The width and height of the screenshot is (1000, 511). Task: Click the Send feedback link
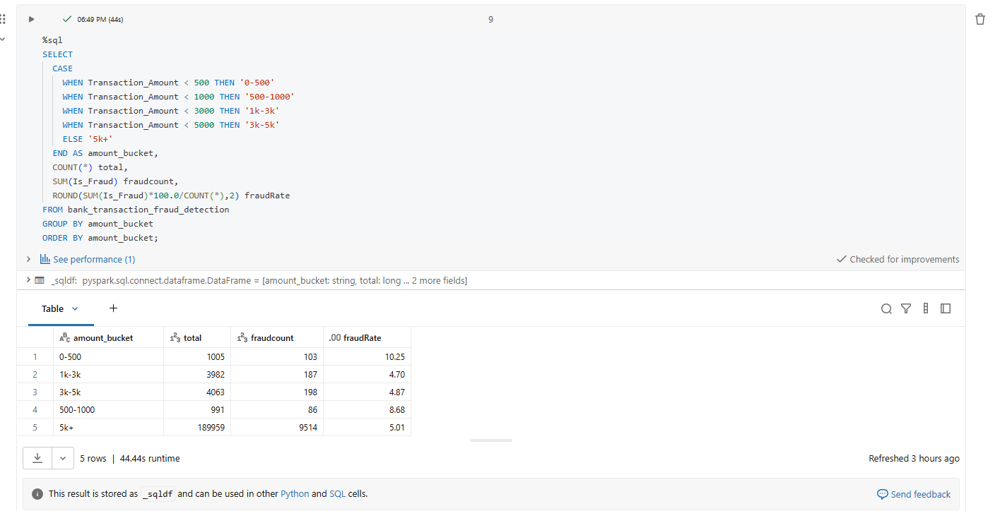(921, 494)
